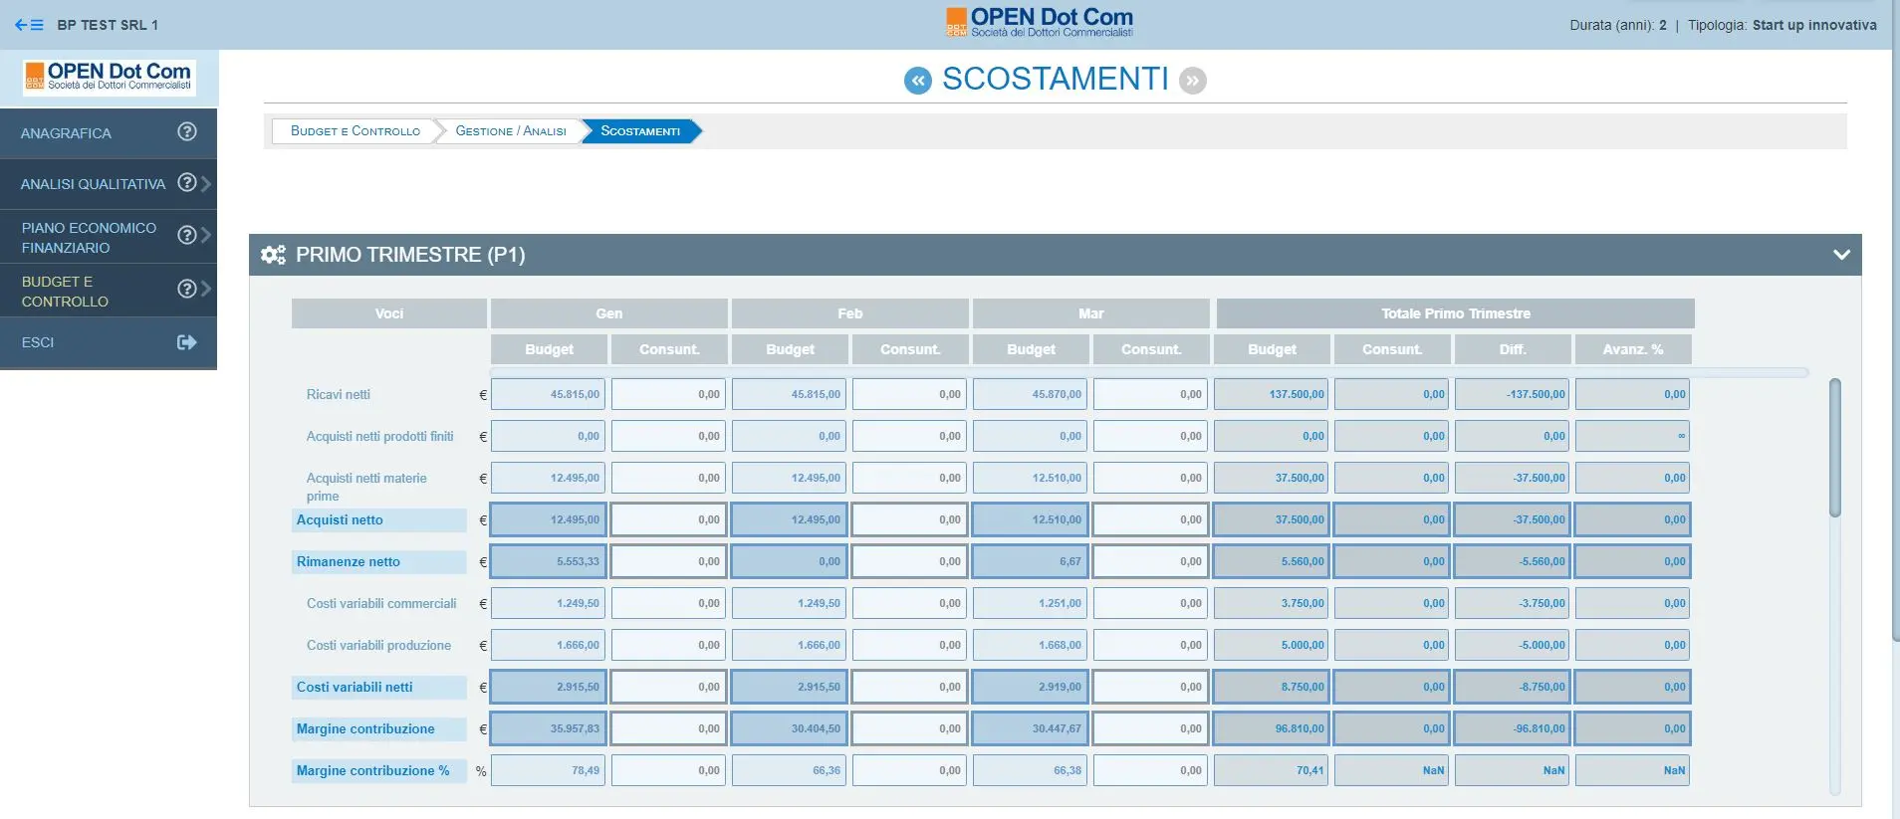Go to next section with right double-chevron

[x=1193, y=81]
